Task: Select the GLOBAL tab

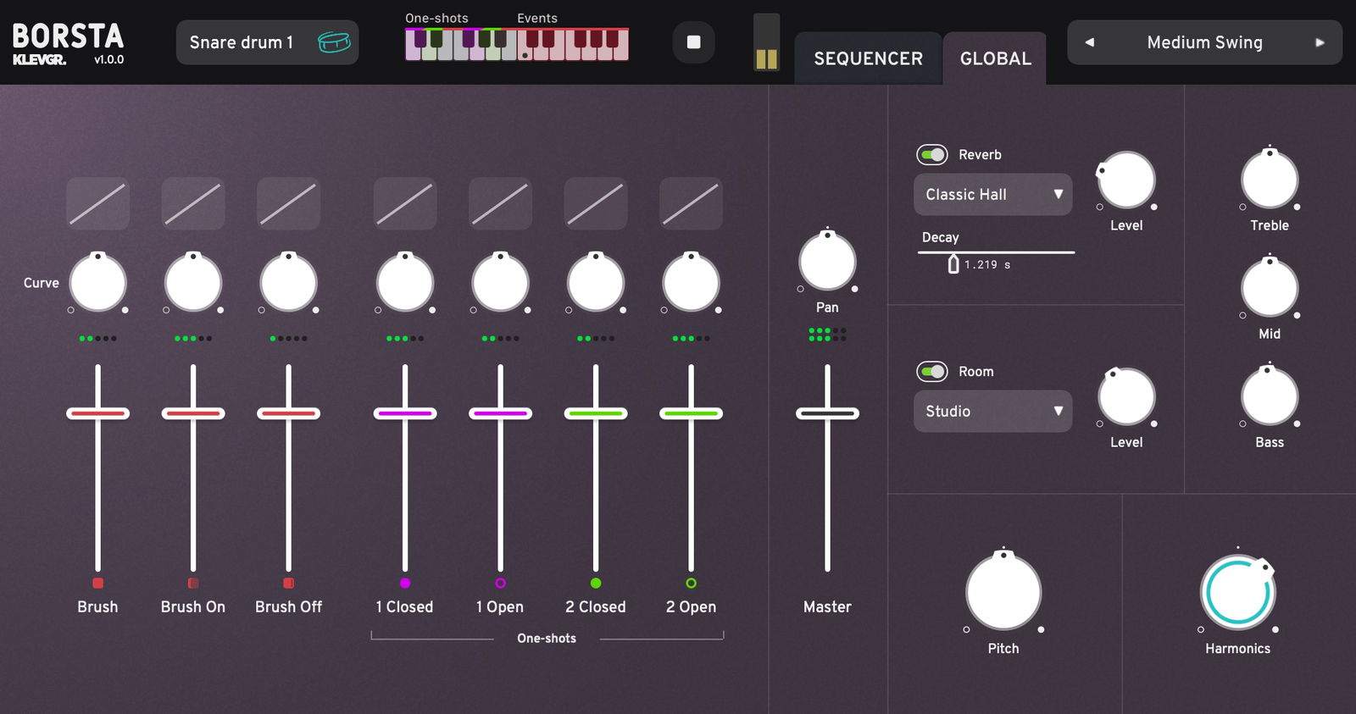Action: pos(995,58)
